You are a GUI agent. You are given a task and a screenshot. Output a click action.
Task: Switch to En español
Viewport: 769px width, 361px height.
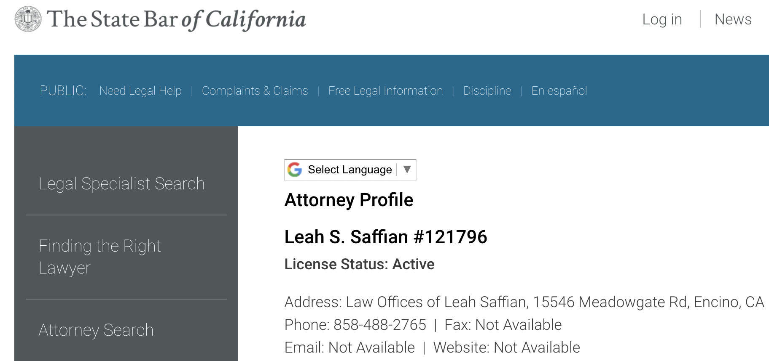(x=559, y=91)
